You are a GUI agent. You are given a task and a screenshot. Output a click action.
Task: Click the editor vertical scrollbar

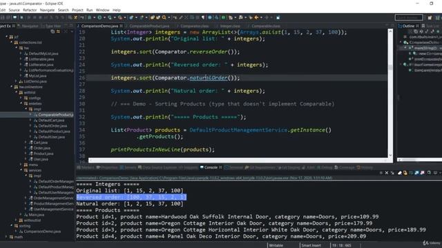390,93
